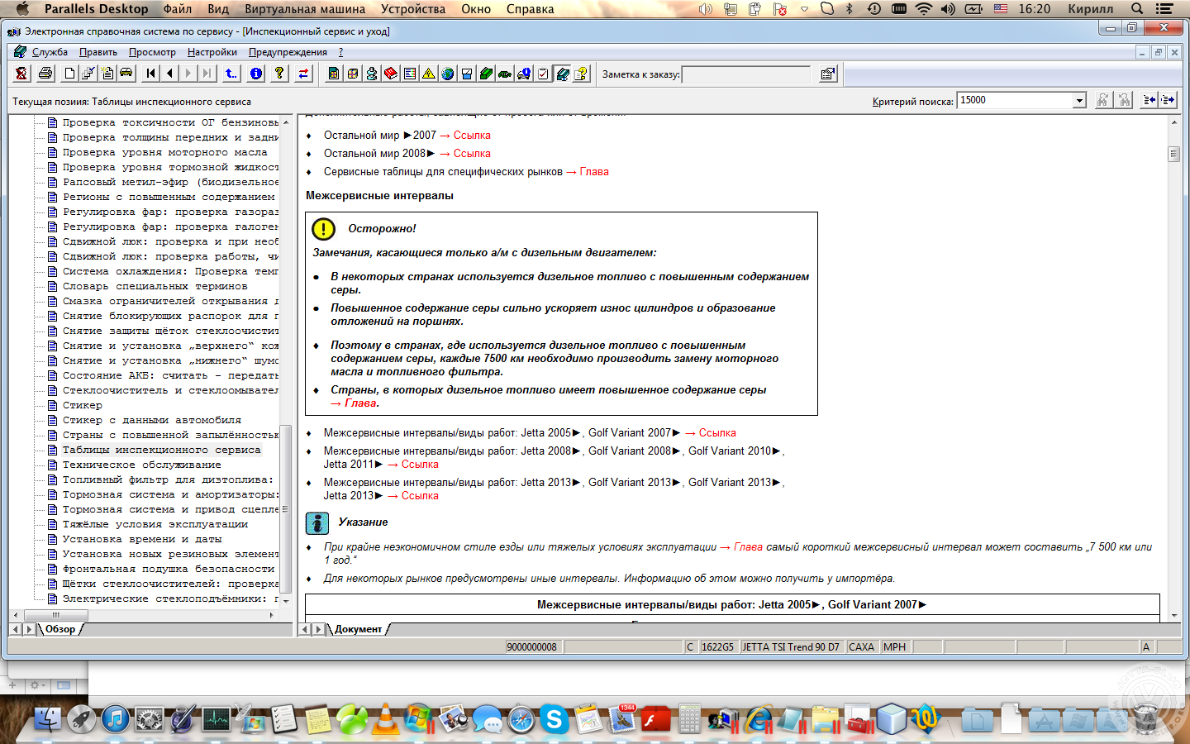Click the previous page left arrow button
This screenshot has width=1190, height=744.
(169, 74)
